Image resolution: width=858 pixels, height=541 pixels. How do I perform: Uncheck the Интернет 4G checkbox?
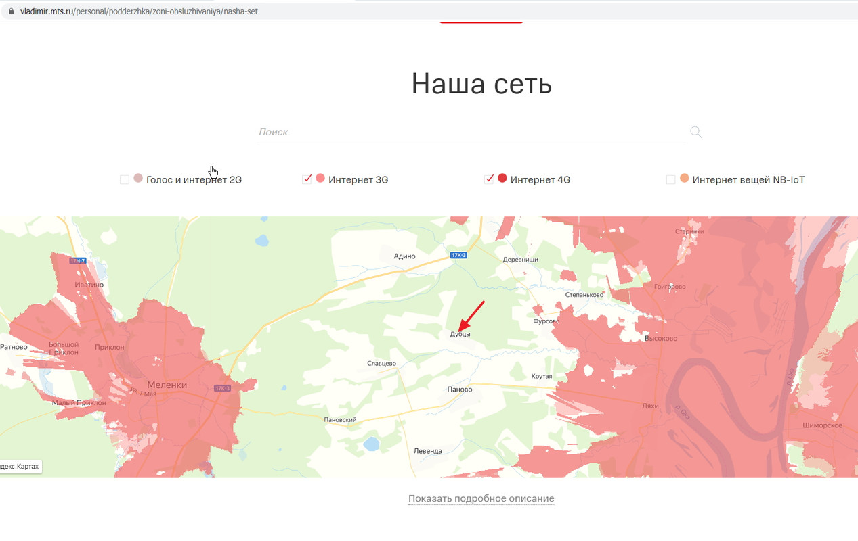490,179
